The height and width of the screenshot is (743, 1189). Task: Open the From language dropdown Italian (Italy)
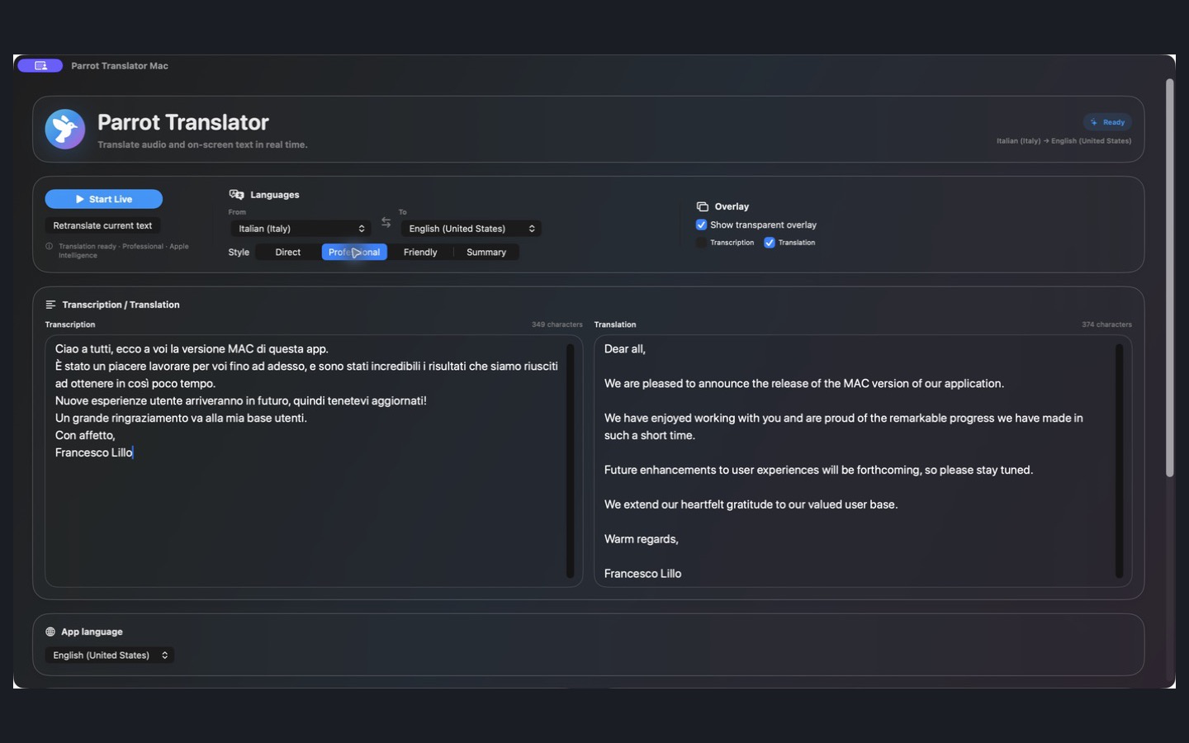[x=300, y=229]
